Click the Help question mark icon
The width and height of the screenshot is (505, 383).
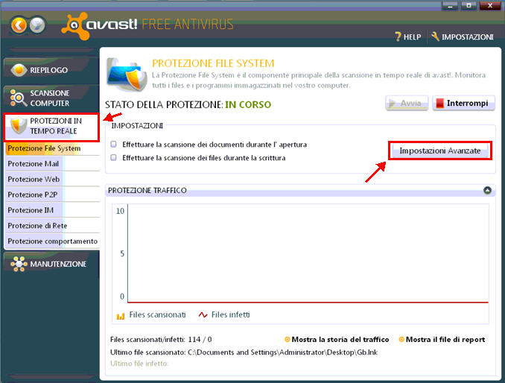[398, 37]
